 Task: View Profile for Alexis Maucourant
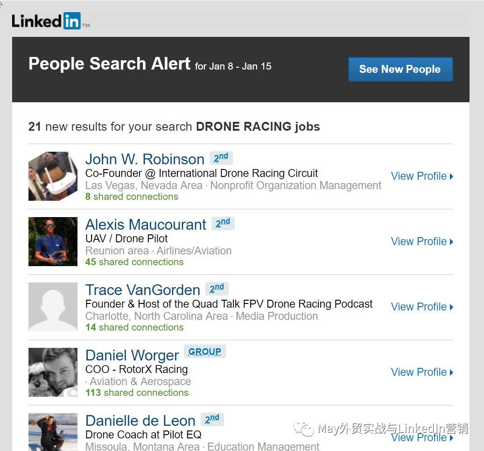point(422,241)
